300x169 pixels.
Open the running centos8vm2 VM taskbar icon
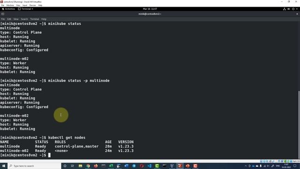[x=180, y=166]
